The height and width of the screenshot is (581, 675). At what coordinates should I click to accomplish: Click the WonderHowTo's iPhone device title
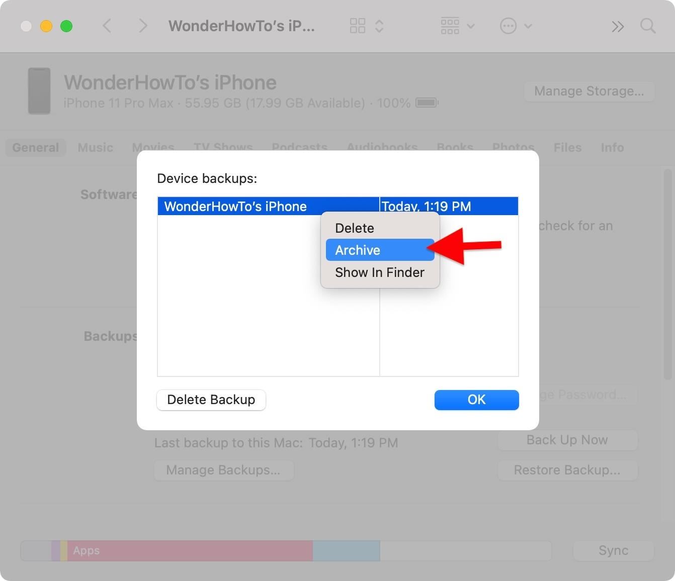coord(170,82)
